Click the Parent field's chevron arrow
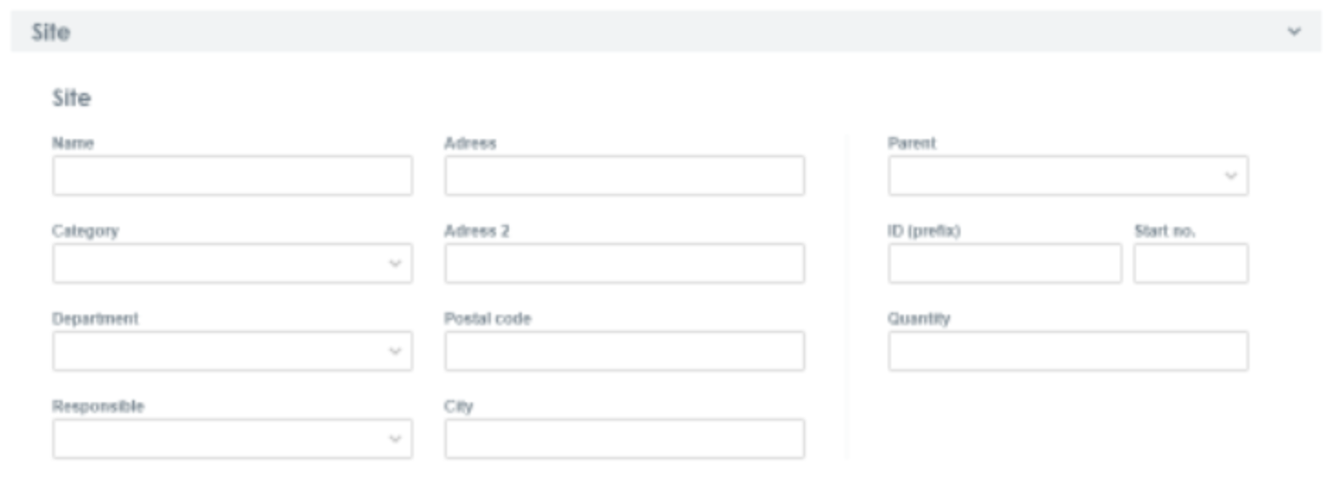Screen dimensions: 1340x479 [1231, 176]
